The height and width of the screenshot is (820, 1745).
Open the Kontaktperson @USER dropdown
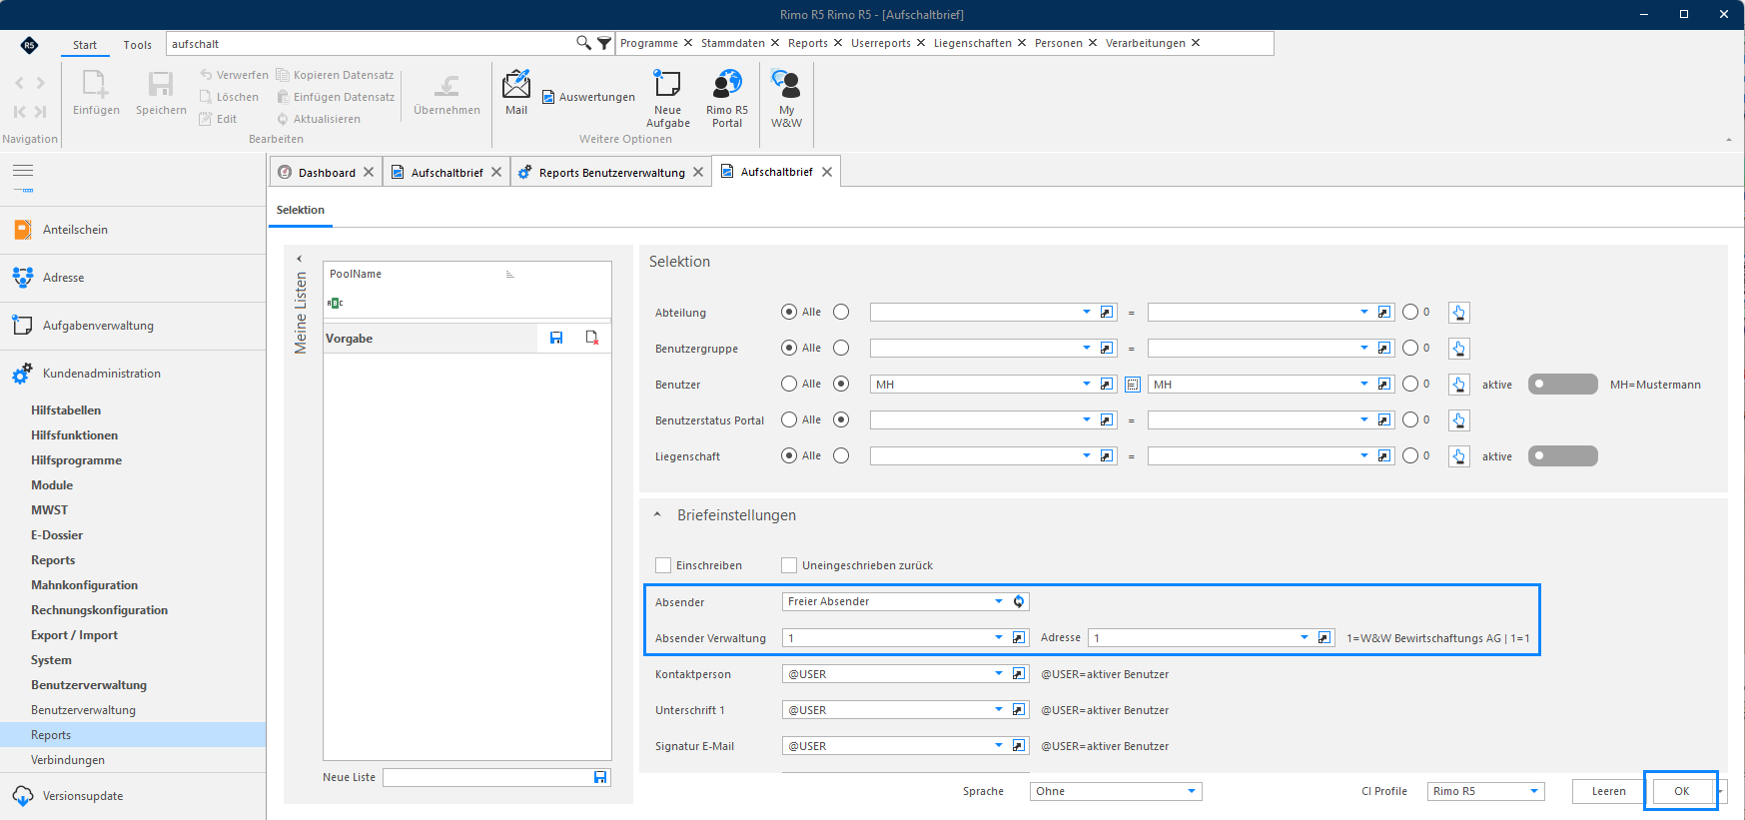pyautogui.click(x=999, y=673)
